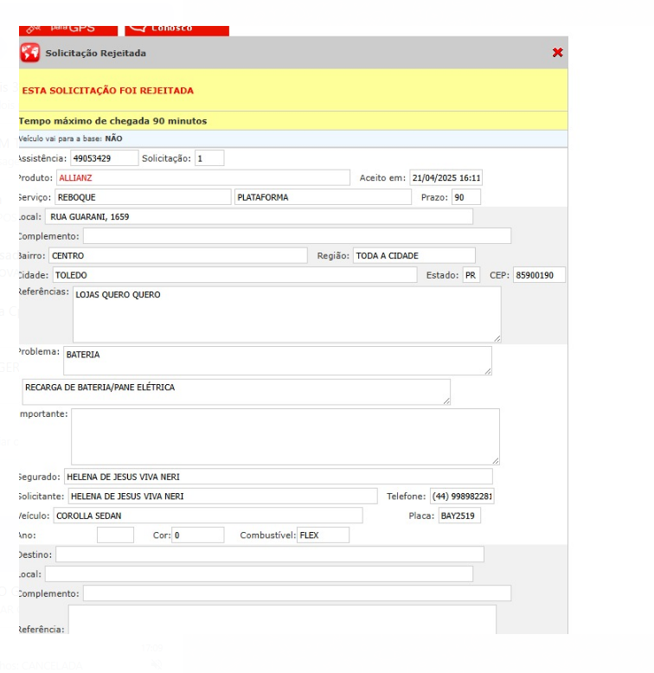Screen dimensions: 654x673
Task: Click the red 'para GPS' button
Action: (71, 28)
